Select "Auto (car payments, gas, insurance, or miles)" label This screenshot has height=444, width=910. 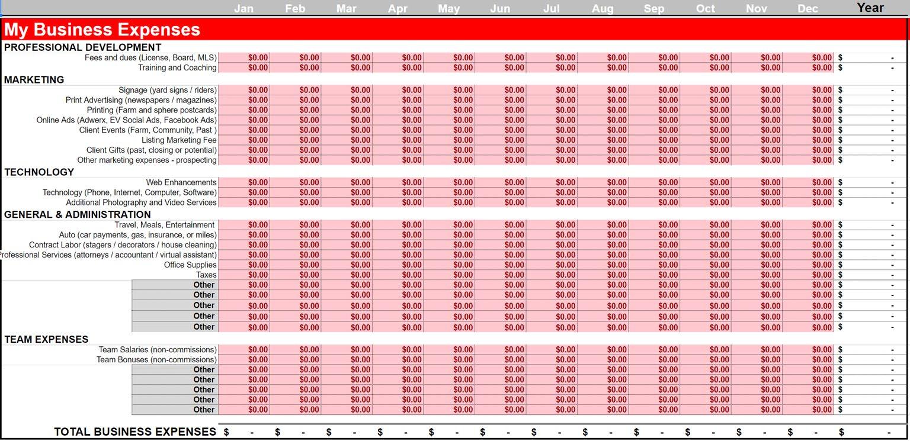pos(138,236)
